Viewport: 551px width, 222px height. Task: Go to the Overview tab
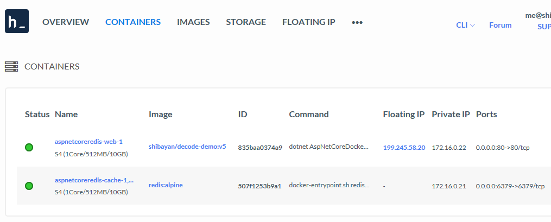pos(66,22)
